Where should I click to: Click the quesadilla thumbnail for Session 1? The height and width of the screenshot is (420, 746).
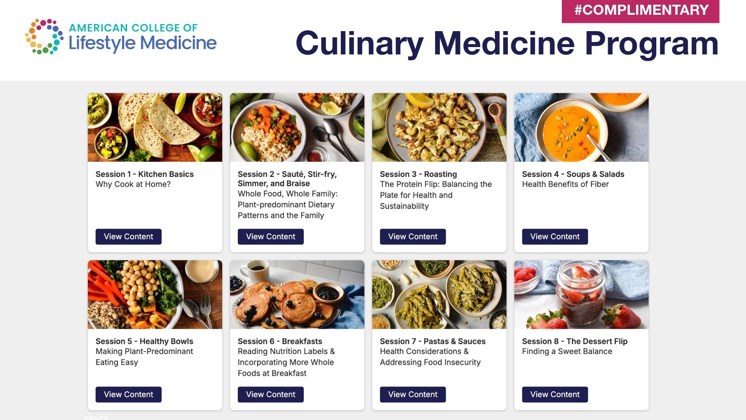(155, 127)
